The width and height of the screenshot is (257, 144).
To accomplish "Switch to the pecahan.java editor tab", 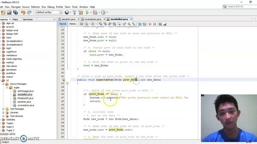I will [69, 19].
